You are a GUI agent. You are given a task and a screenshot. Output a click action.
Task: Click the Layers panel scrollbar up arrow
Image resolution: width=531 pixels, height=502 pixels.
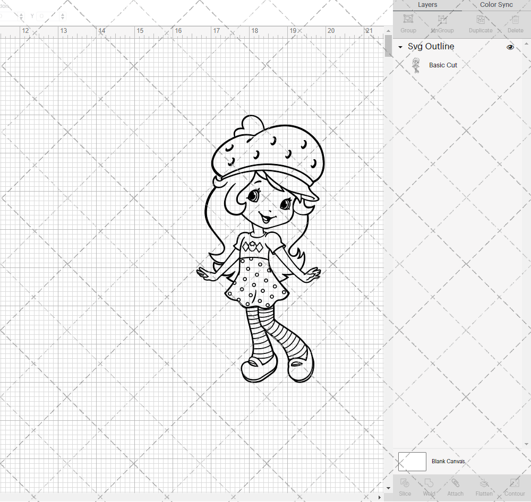[526, 44]
